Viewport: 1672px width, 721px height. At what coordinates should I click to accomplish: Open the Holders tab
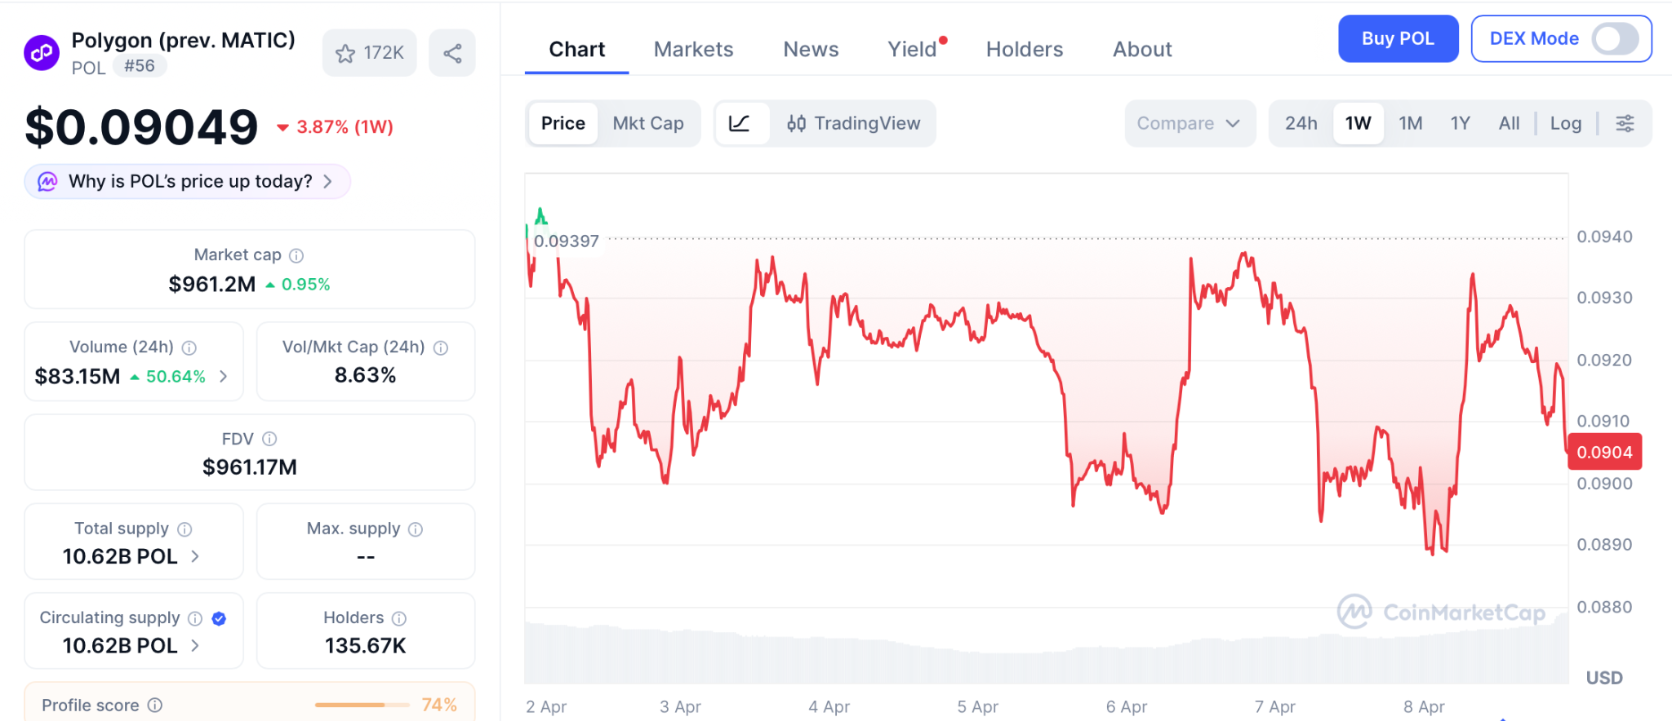pyautogui.click(x=1024, y=50)
